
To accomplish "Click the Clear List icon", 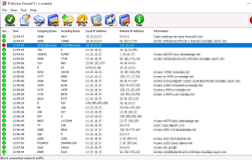I will pyautogui.click(x=111, y=20).
